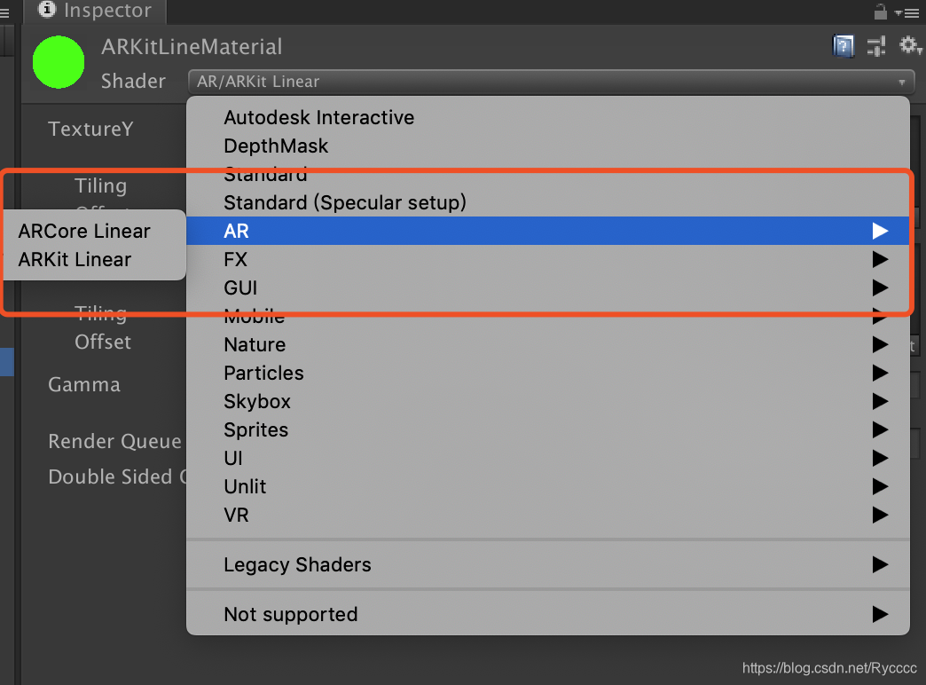
Task: Click the arrow beside the AR entry
Action: pos(880,231)
